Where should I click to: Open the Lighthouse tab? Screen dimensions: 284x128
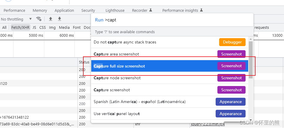115,11
